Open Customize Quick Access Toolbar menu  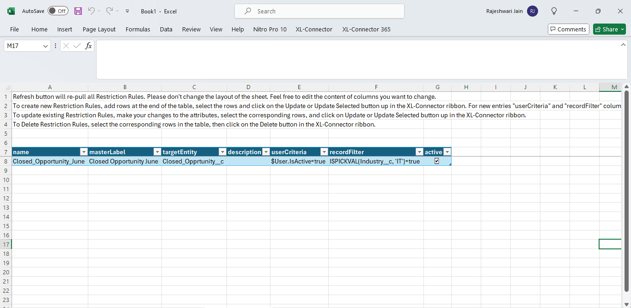coord(128,11)
